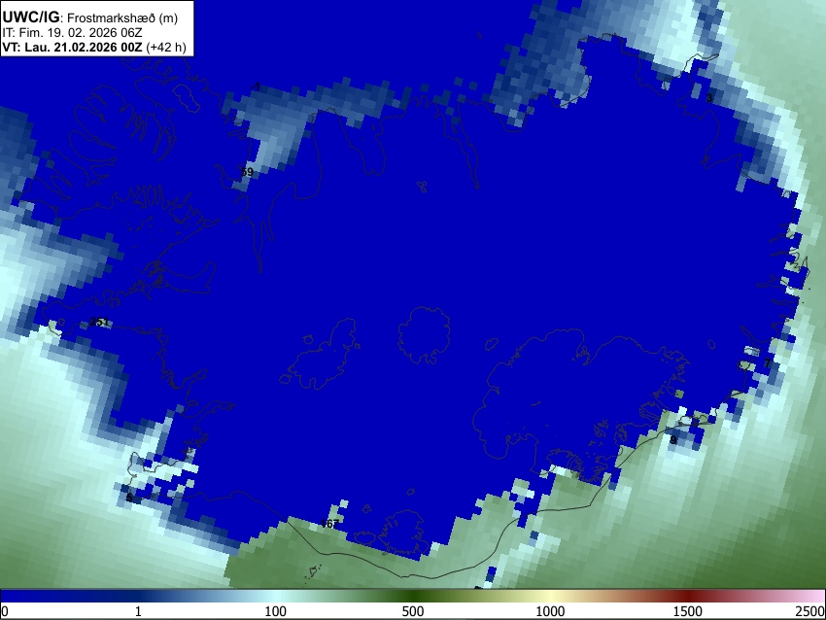Click the station value 7 on the east coast

point(768,362)
